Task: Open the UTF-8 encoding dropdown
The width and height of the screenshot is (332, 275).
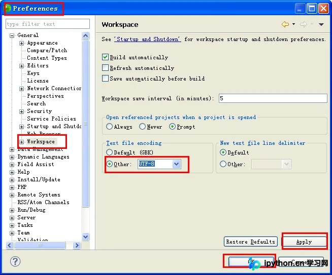Action: point(176,164)
